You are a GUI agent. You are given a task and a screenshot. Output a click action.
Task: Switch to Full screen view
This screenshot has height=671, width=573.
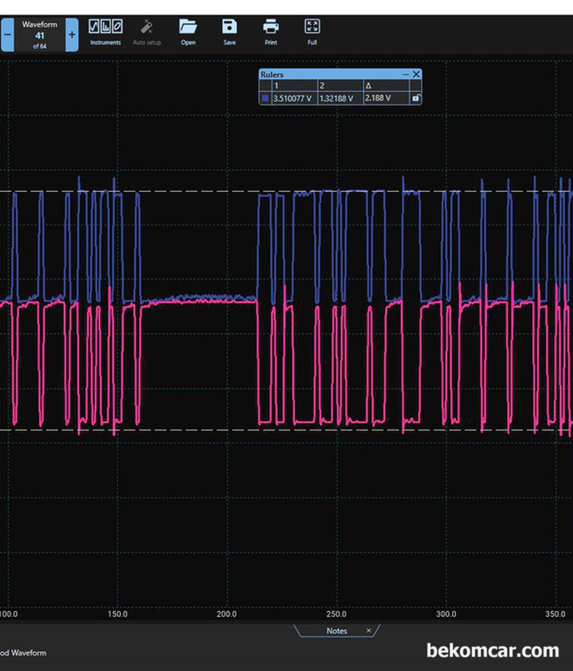click(312, 33)
